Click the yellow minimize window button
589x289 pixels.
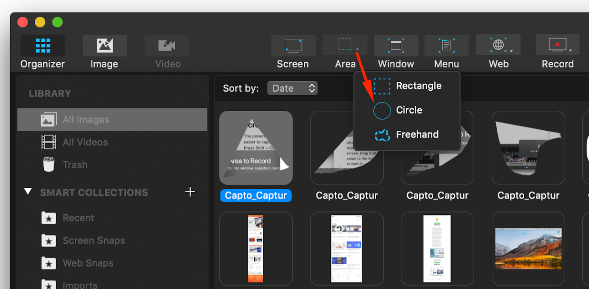(40, 22)
